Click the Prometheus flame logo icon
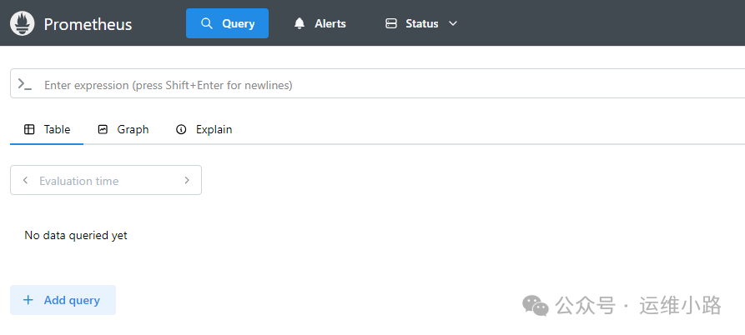745x335 pixels. point(23,23)
